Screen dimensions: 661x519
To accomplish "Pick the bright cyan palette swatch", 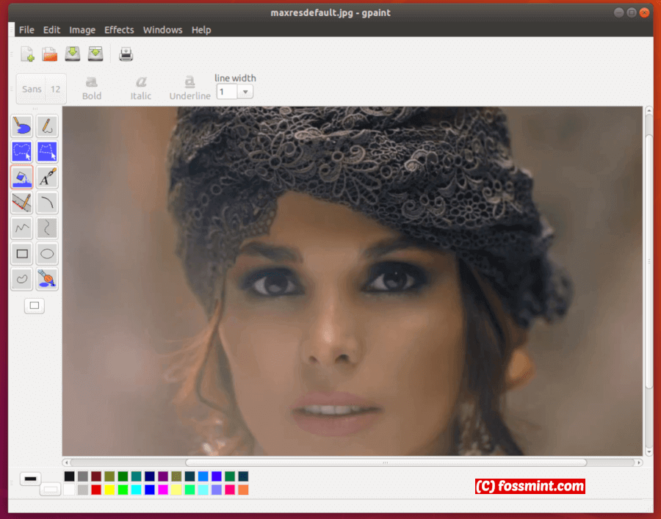I will [136, 490].
